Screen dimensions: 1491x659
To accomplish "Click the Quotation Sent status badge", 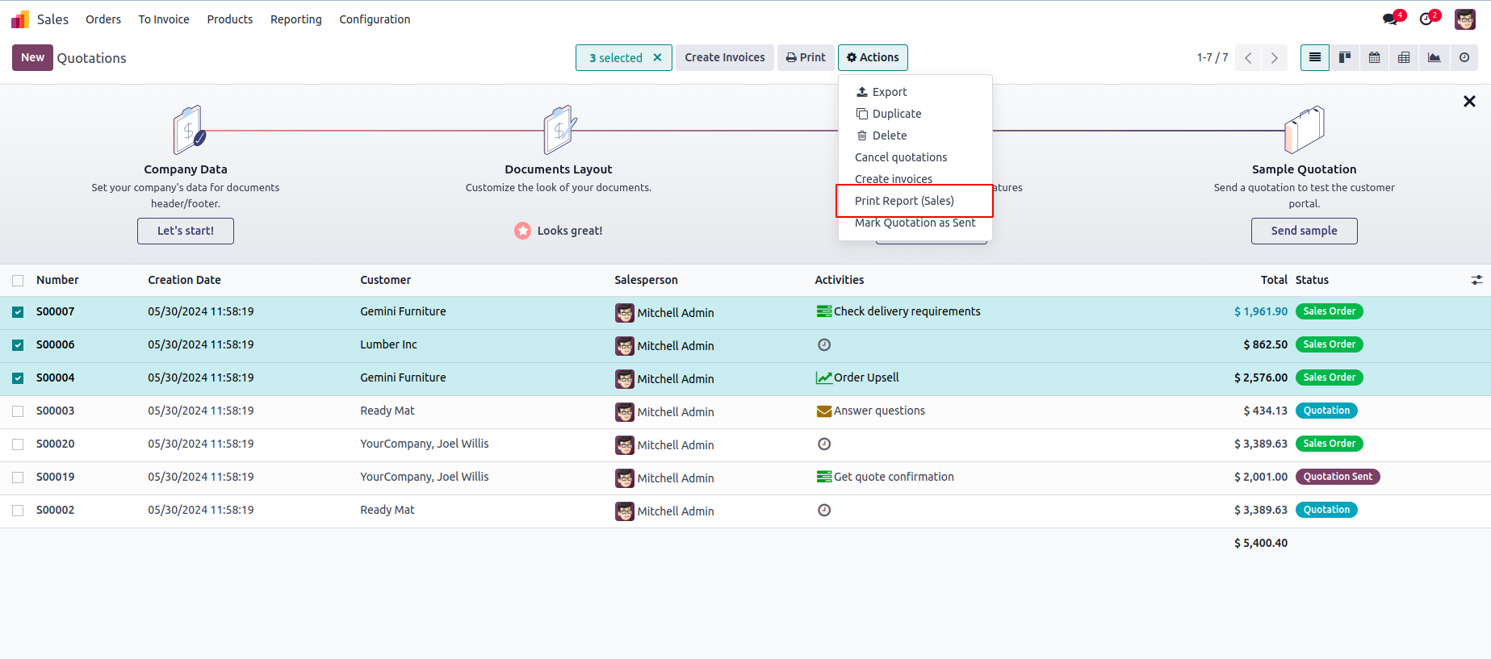I will point(1338,477).
